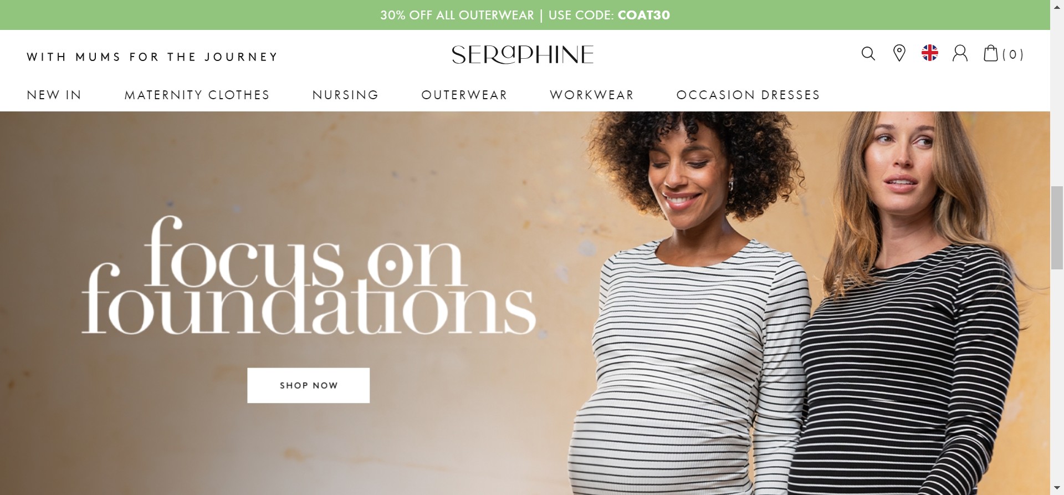
Task: Open the search magnifier icon
Action: pyautogui.click(x=868, y=54)
